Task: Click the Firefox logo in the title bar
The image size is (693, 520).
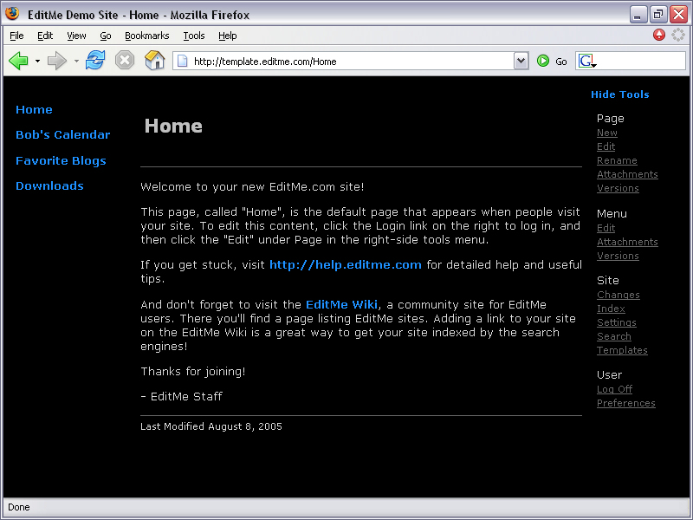Action: click(x=12, y=13)
